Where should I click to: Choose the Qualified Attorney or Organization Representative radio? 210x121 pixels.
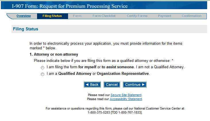coord(43,74)
